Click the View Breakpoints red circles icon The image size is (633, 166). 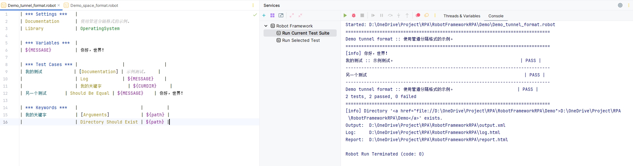(418, 15)
